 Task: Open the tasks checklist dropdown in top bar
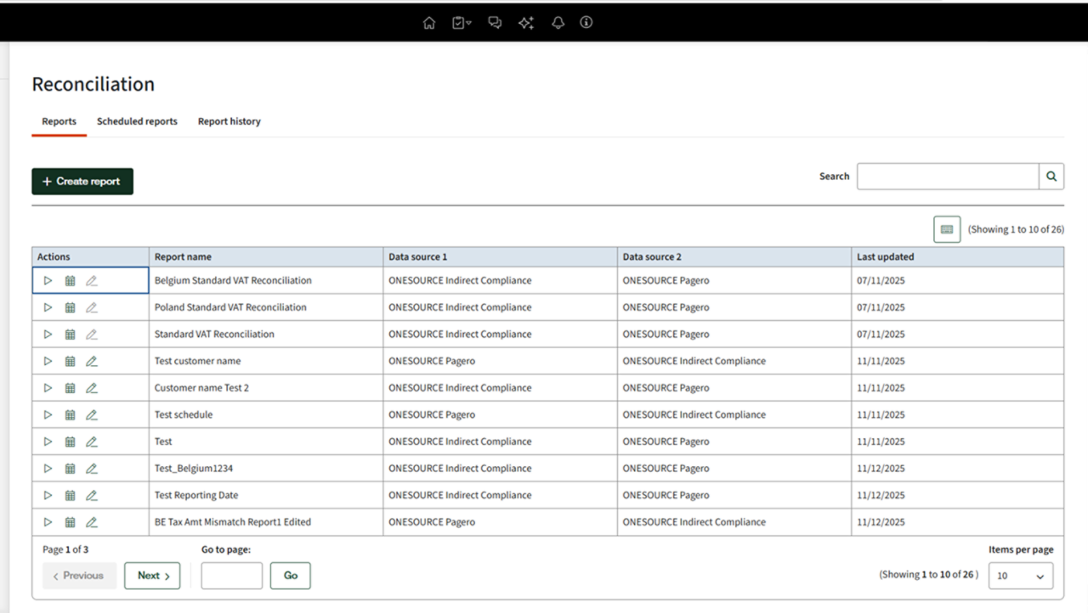(462, 23)
